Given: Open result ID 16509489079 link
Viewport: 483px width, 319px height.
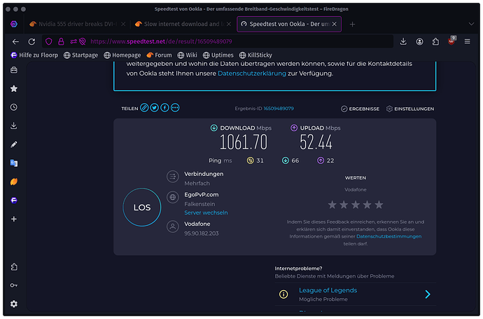Looking at the screenshot, I should point(279,109).
